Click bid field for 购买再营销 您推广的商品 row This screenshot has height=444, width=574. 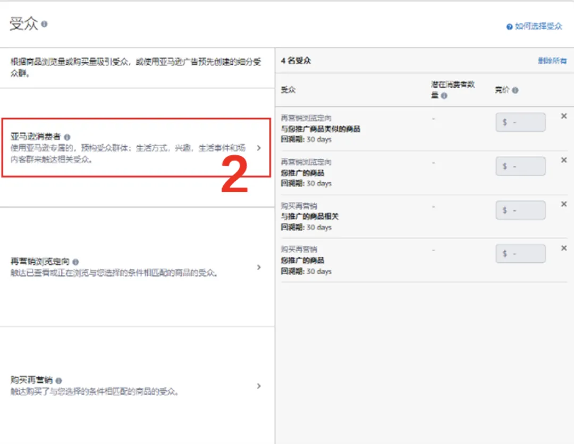pos(520,254)
